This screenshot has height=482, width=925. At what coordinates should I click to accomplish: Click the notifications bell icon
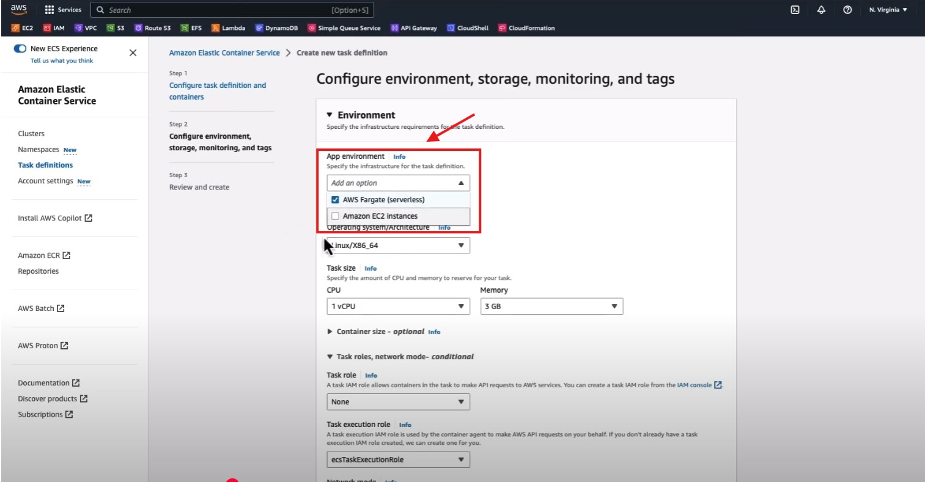coord(821,10)
